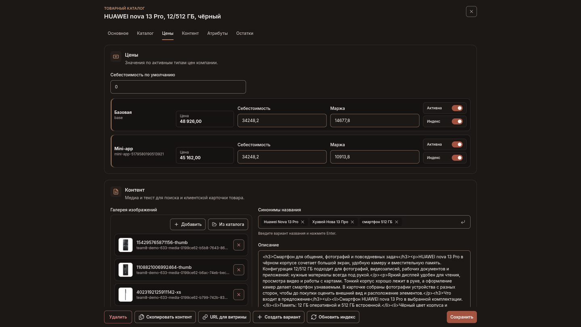Click the Enter icon in synonyms field
The width and height of the screenshot is (581, 327).
(463, 222)
